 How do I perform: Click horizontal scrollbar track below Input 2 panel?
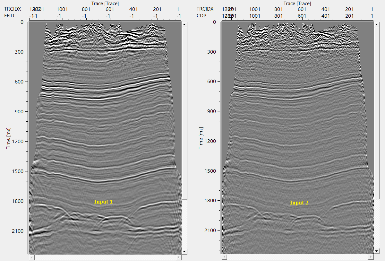pyautogui.click(x=297, y=257)
